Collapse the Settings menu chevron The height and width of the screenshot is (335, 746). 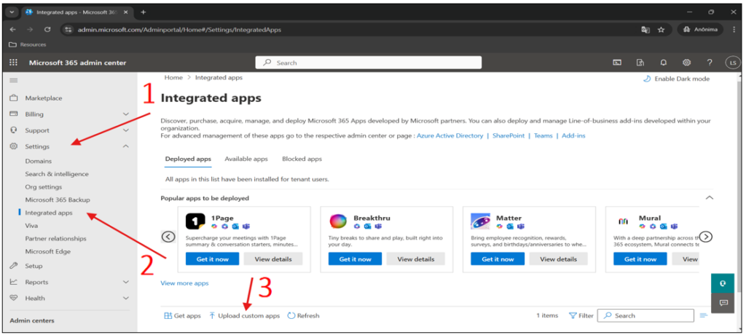(x=125, y=146)
